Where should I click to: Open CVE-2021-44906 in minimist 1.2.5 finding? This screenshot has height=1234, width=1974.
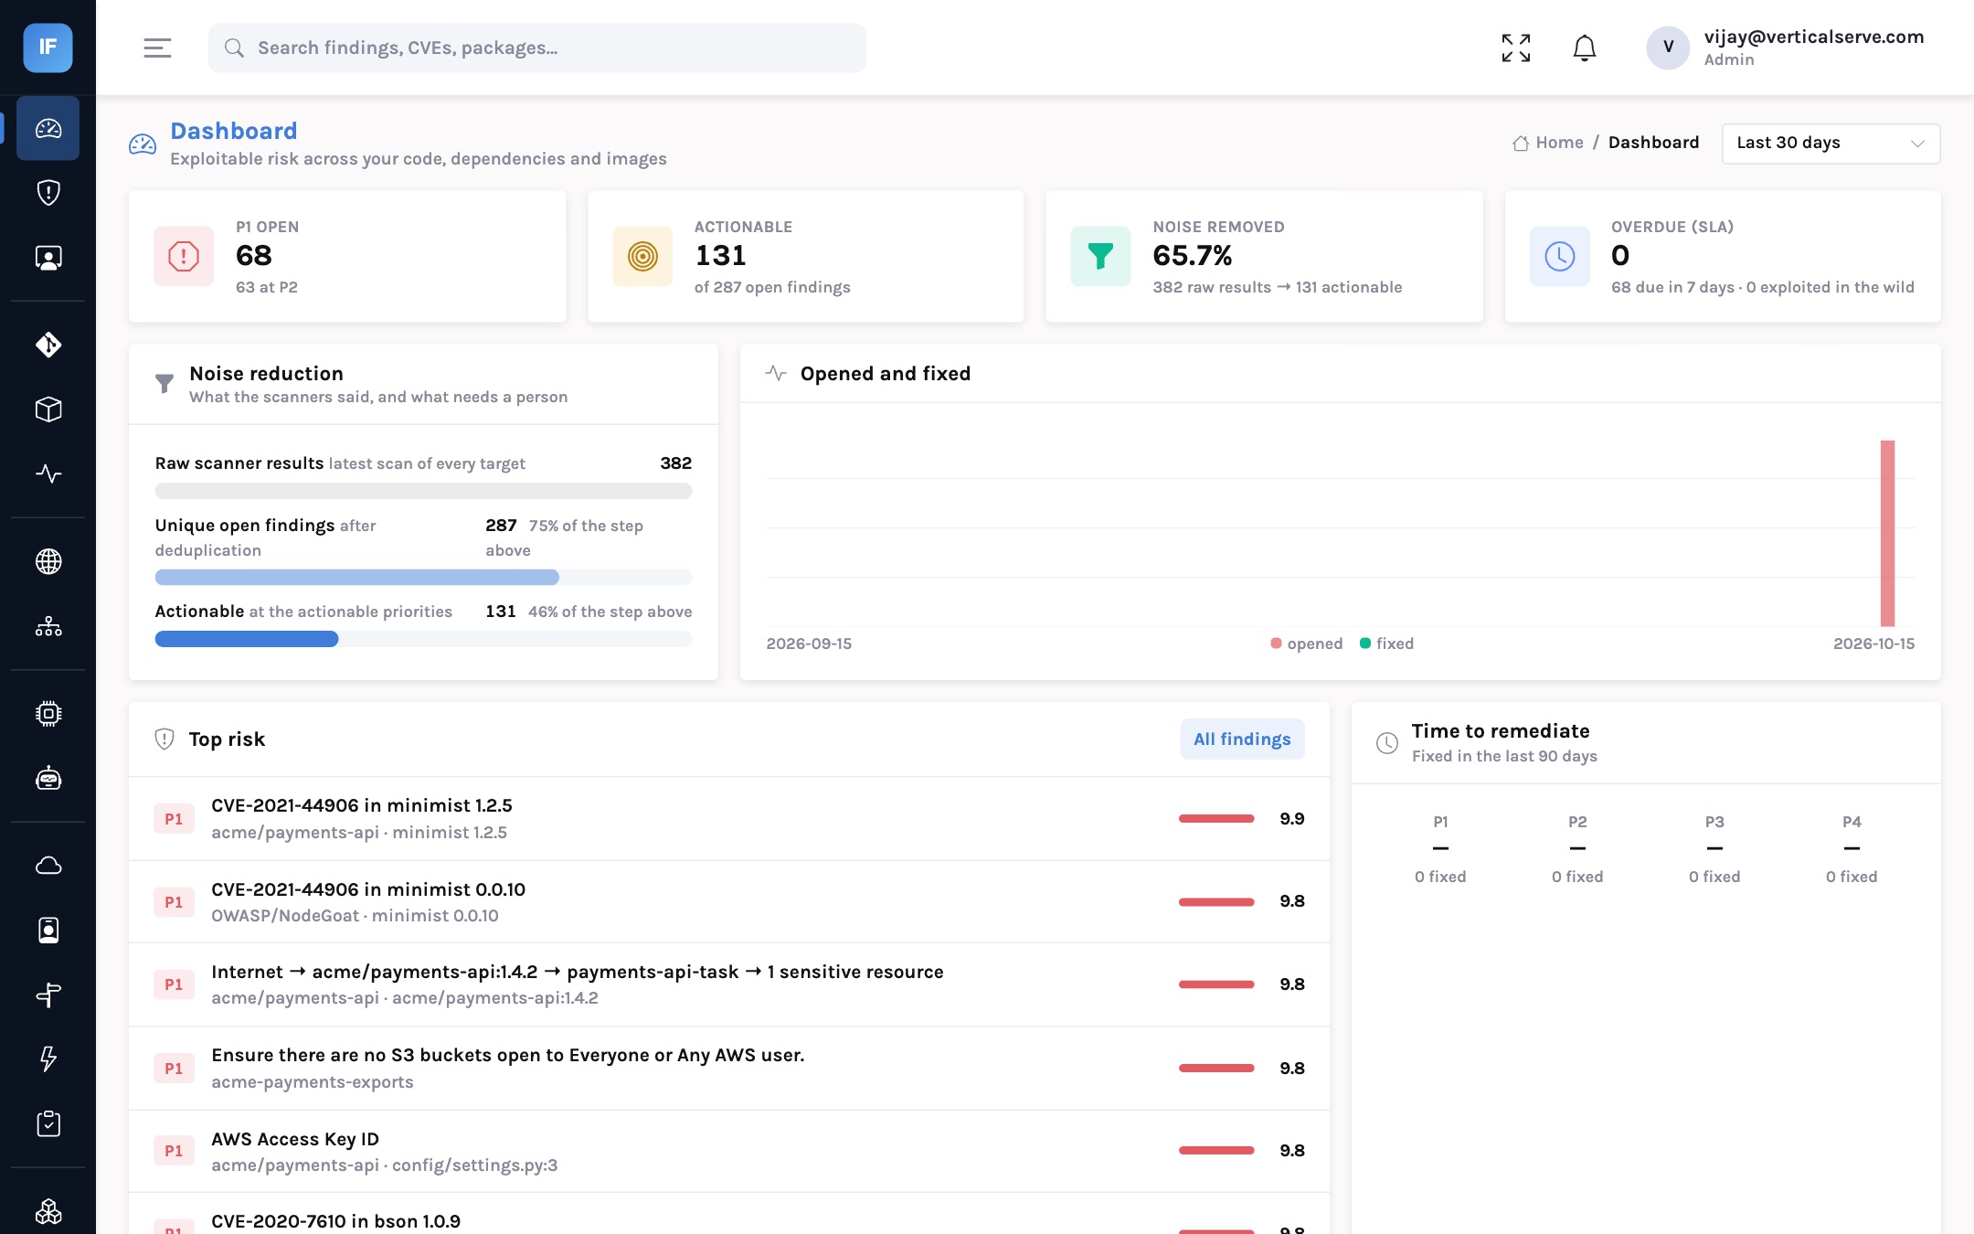click(x=729, y=818)
